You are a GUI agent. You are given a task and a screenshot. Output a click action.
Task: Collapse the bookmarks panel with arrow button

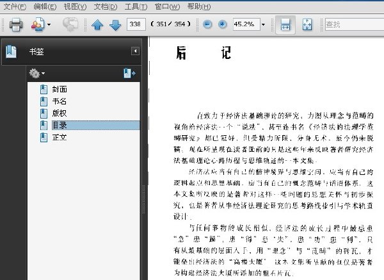[x=135, y=51]
